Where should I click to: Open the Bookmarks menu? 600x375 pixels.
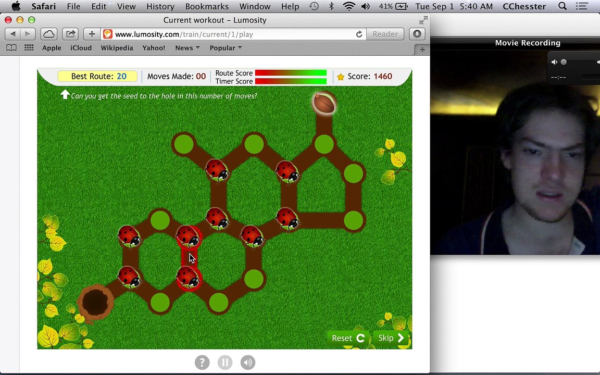(x=207, y=6)
